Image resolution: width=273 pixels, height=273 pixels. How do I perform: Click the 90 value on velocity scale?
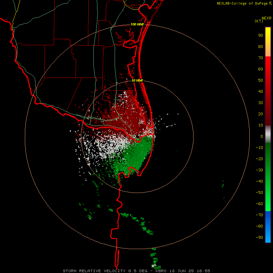click(x=261, y=35)
